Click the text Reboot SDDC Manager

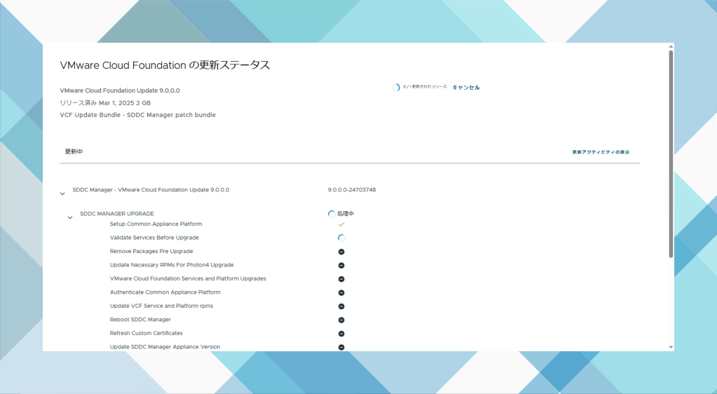(140, 320)
